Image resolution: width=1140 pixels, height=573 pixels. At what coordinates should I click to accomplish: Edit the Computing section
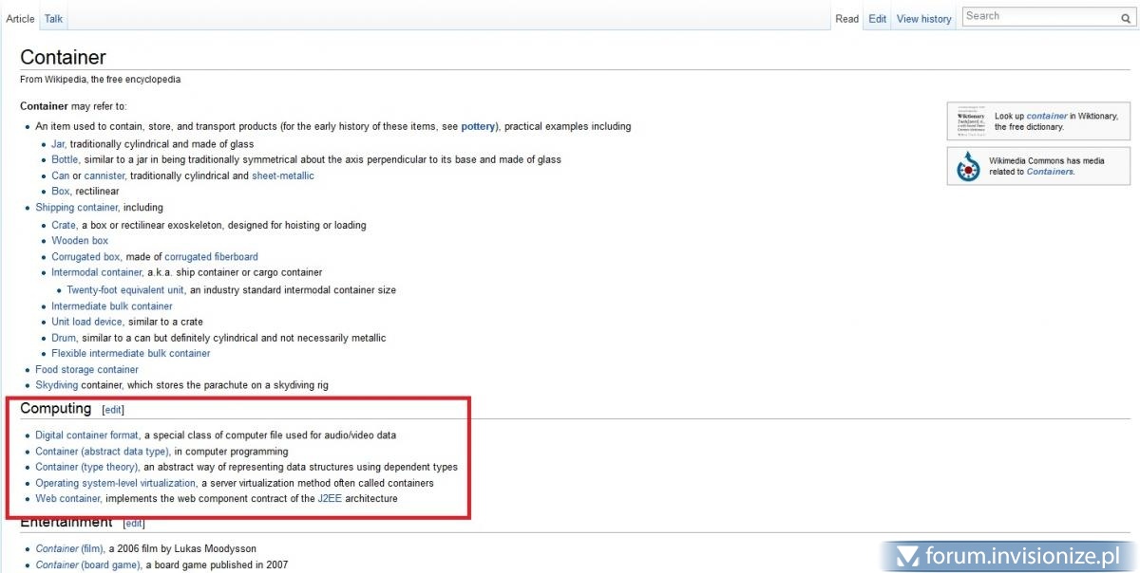[x=113, y=410]
